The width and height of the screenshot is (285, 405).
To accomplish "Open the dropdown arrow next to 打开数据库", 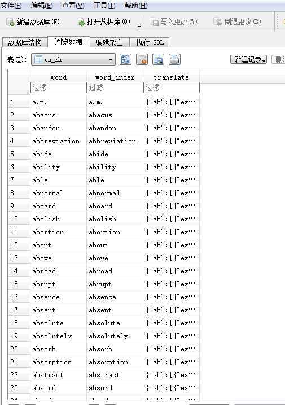I will click(x=139, y=27).
